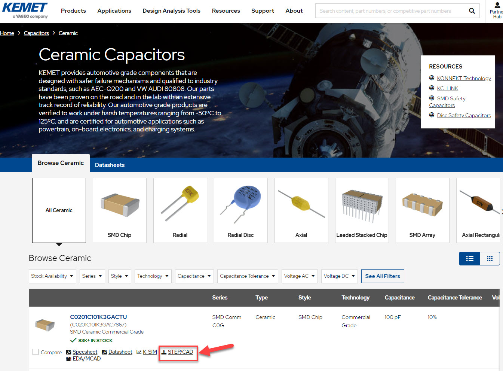Image resolution: width=503 pixels, height=371 pixels.
Task: Open the Voltage DC filter dropdown
Action: click(x=340, y=276)
